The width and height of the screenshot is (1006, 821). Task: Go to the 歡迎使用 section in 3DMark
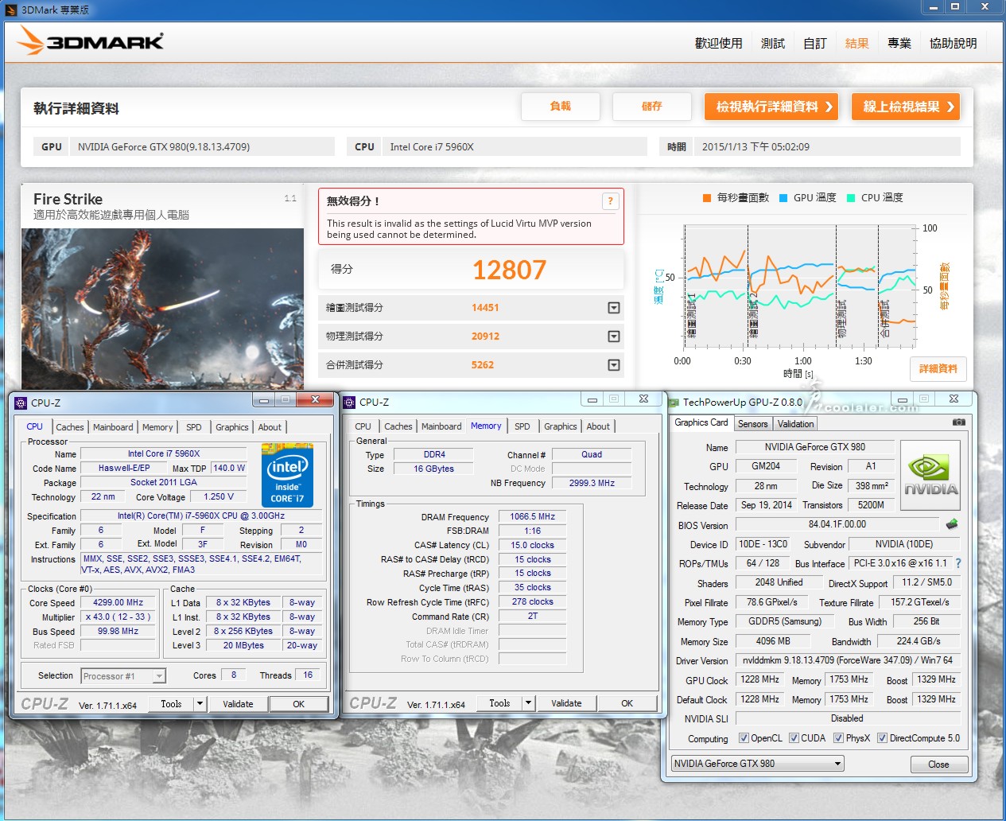tap(719, 44)
